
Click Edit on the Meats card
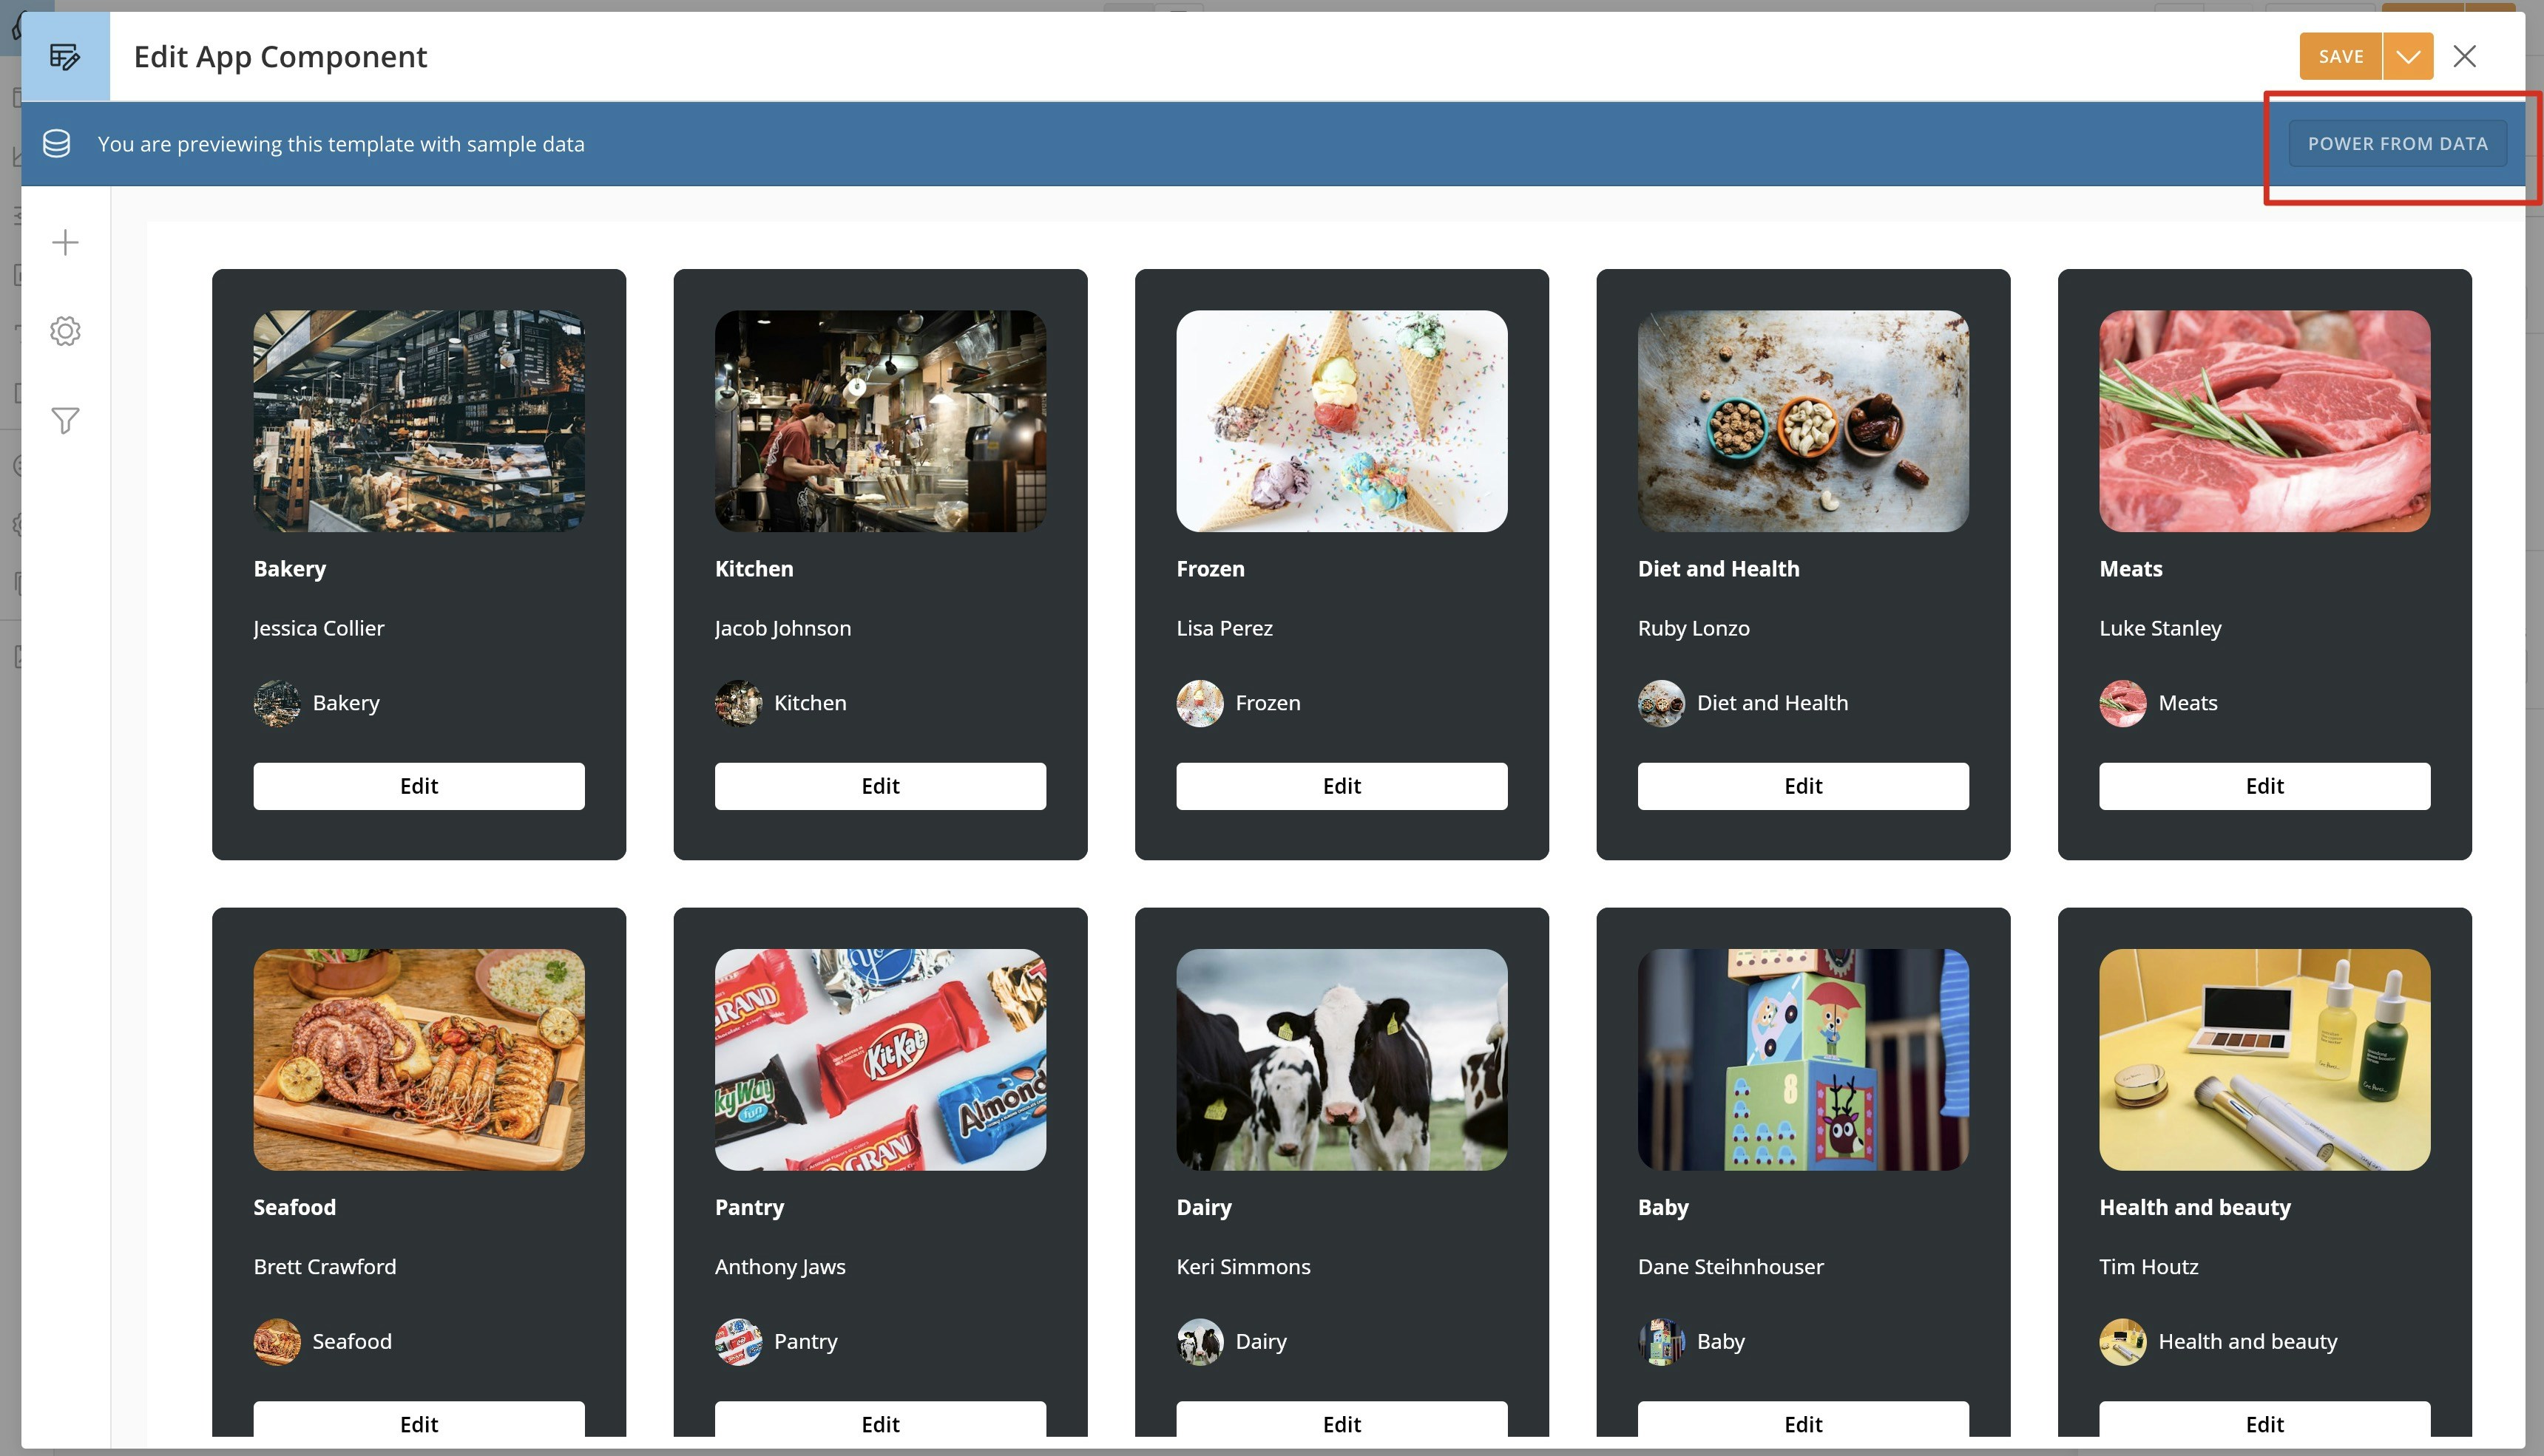2264,786
